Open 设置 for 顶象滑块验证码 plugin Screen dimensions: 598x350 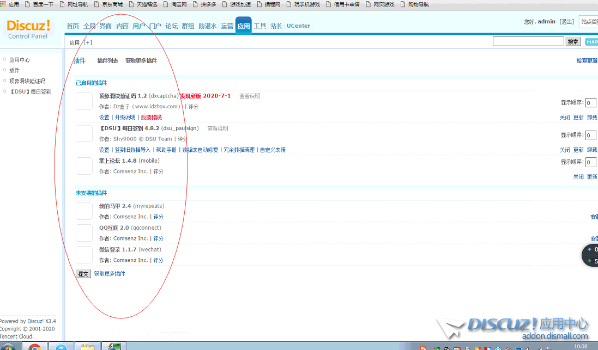coord(104,117)
